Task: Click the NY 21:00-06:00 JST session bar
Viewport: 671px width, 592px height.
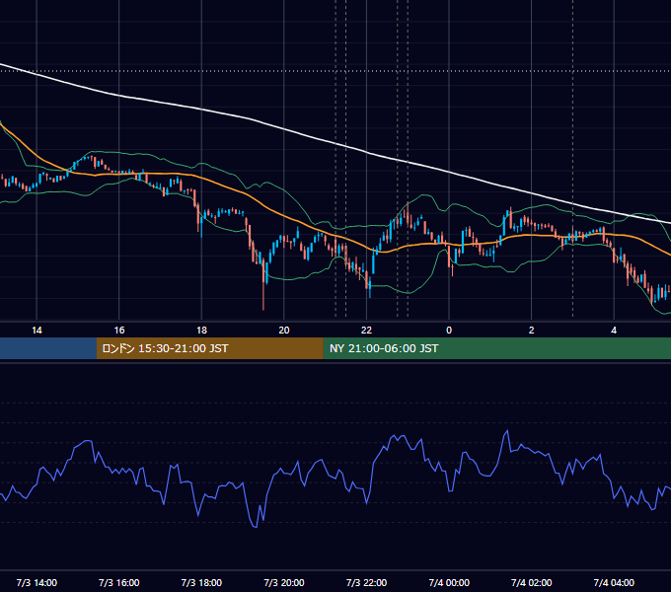Action: [496, 348]
